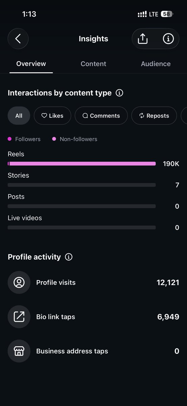Open the Profile visits count 12,121
187x406 pixels.
(168, 283)
